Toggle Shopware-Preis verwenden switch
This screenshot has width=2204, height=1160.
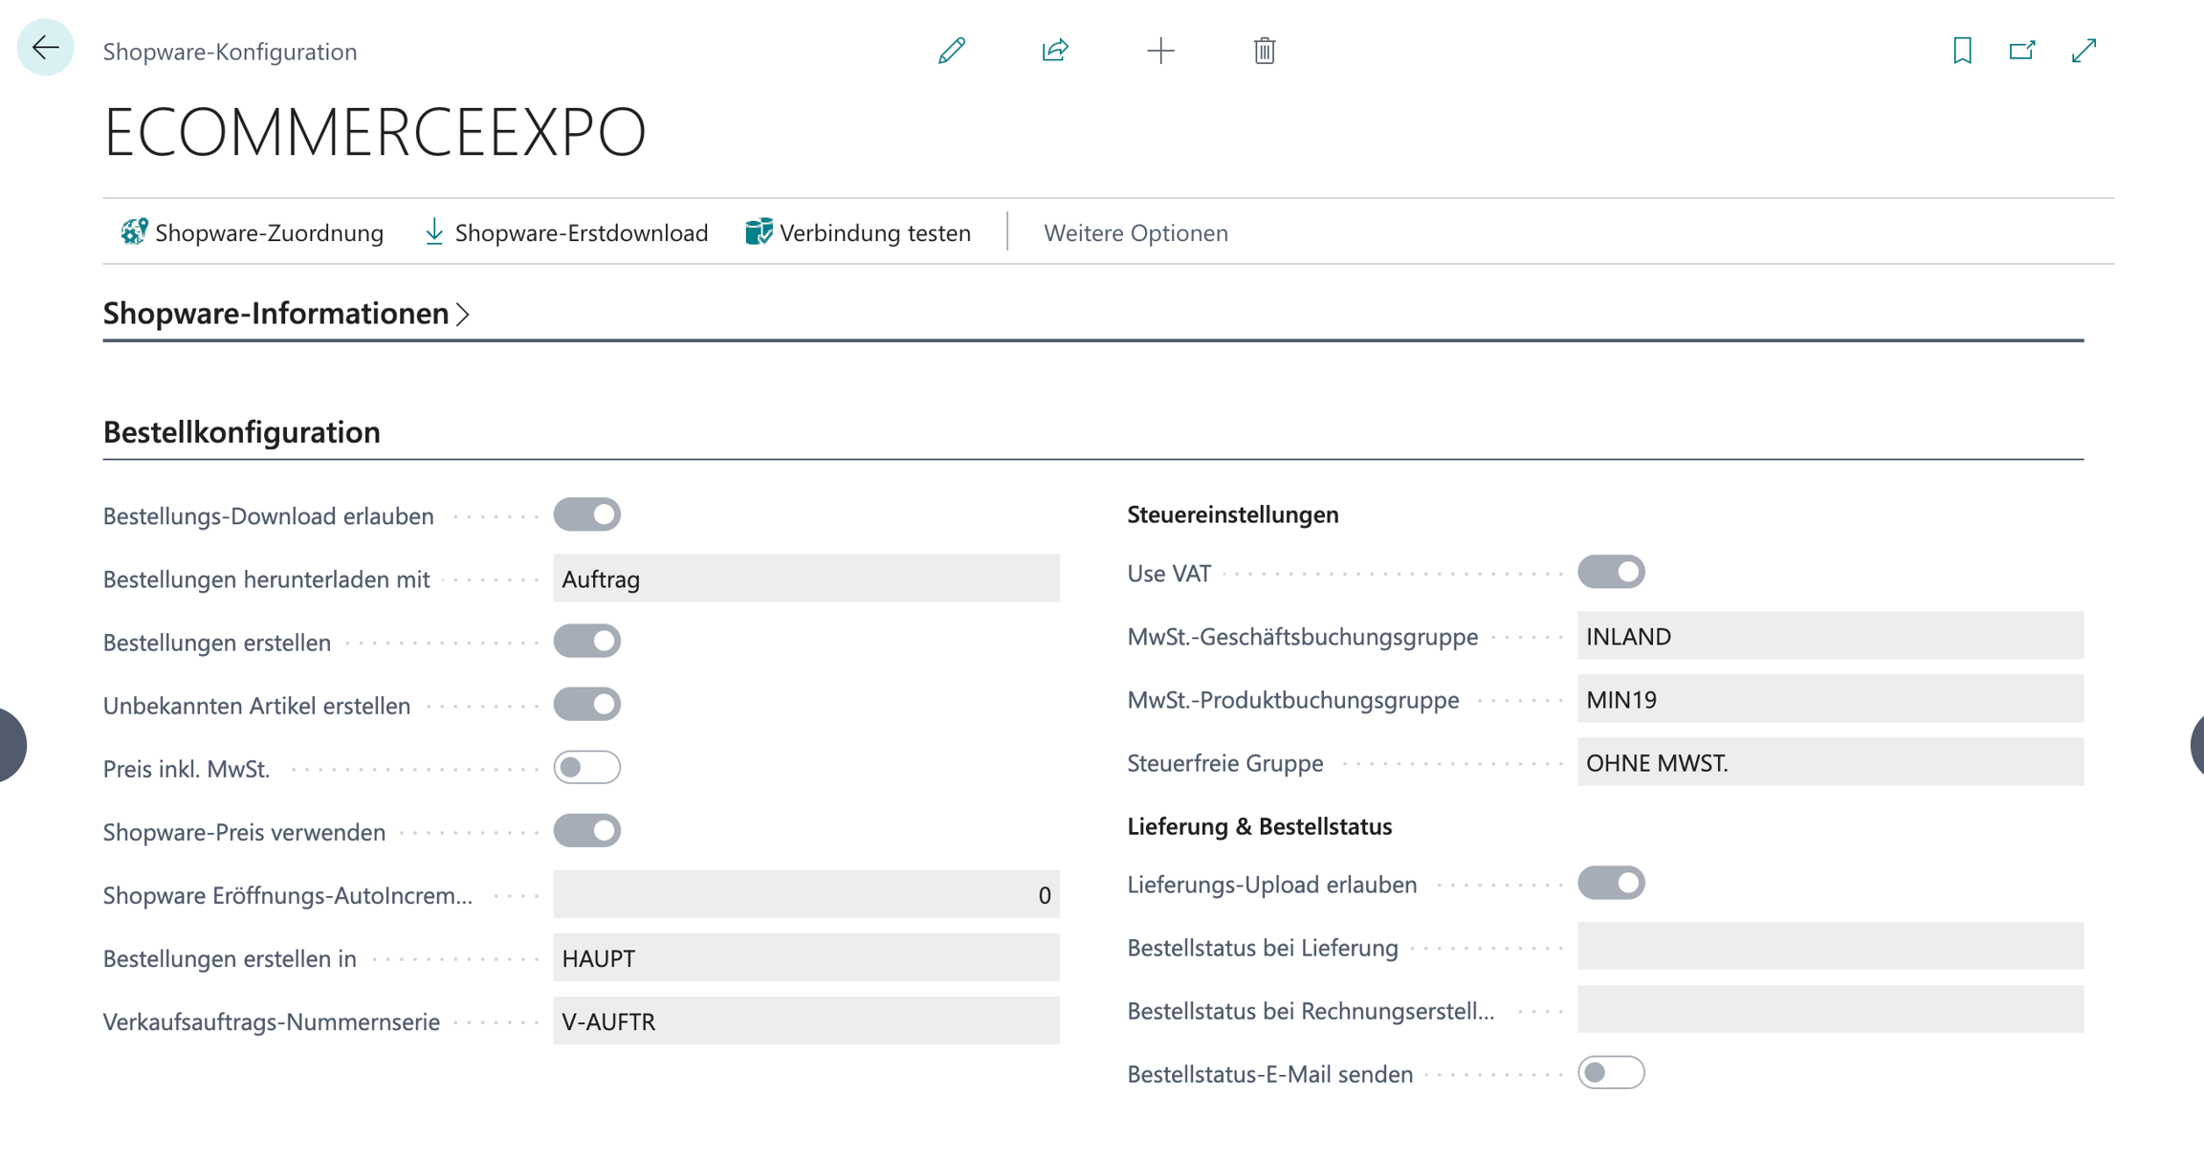pos(587,830)
